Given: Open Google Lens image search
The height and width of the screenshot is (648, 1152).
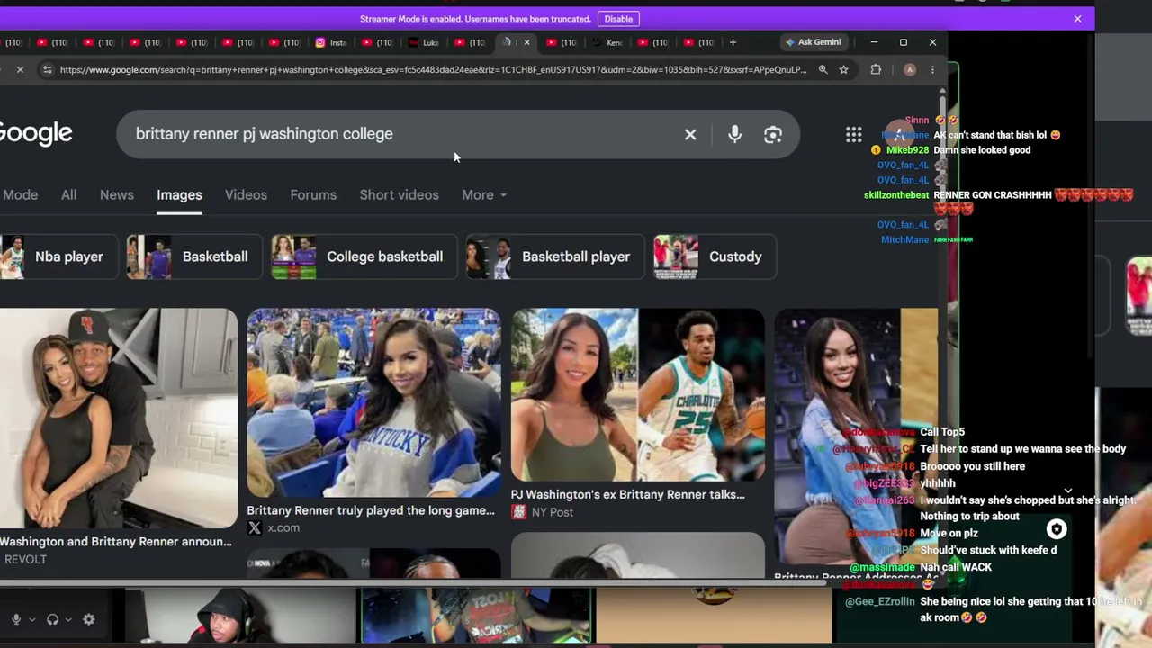Looking at the screenshot, I should [x=773, y=134].
